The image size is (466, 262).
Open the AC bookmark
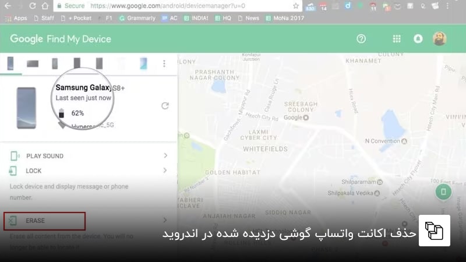coord(170,18)
